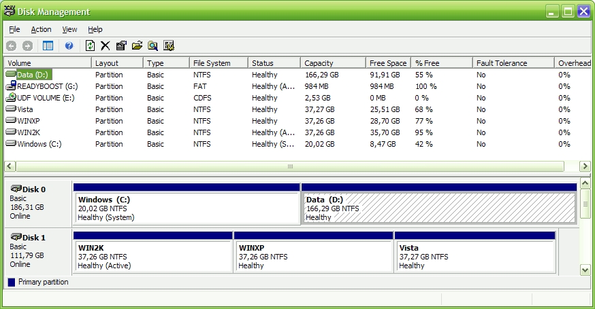
Task: Click the Disk 0 disk icon
Action: (16, 188)
